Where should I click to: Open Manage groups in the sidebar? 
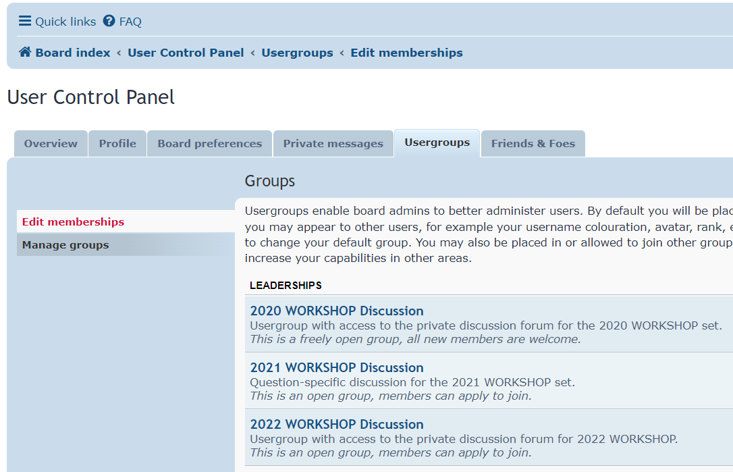[65, 245]
